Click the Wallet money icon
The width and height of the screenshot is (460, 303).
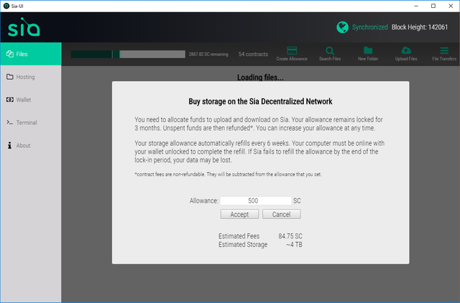(x=10, y=100)
